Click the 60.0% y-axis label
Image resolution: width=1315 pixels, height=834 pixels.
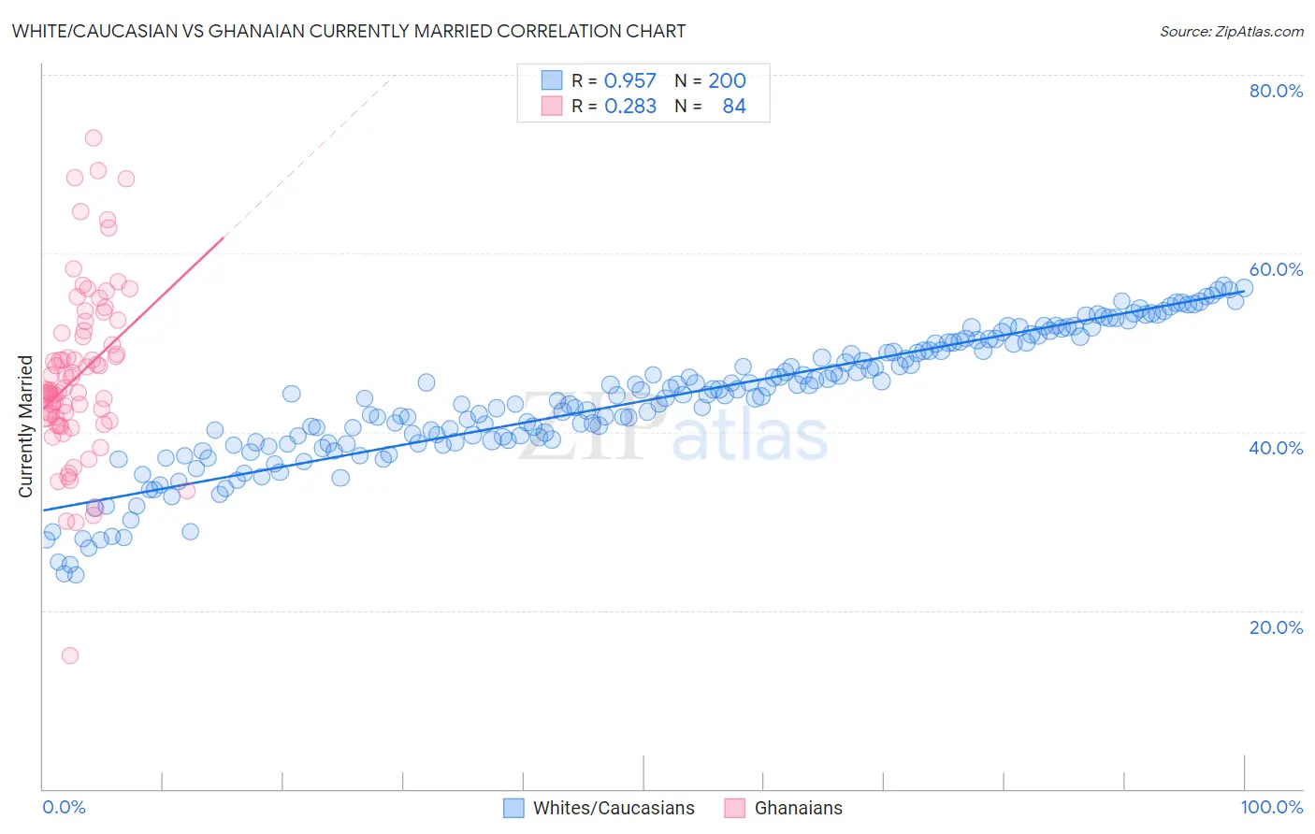[x=1276, y=269]
